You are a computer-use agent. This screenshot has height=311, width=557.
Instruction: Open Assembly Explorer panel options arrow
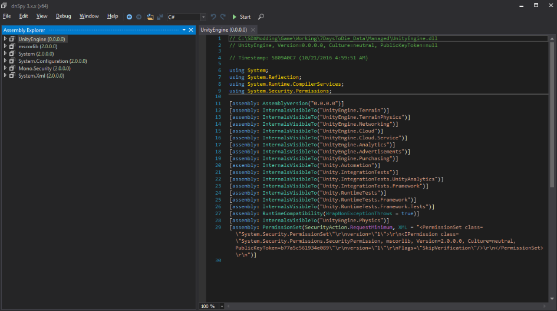[x=184, y=29]
